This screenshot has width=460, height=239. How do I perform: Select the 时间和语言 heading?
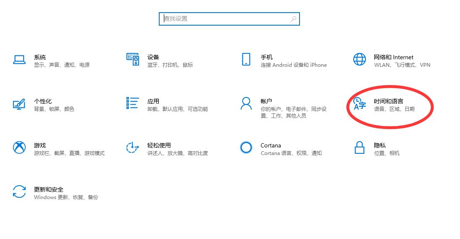click(389, 101)
